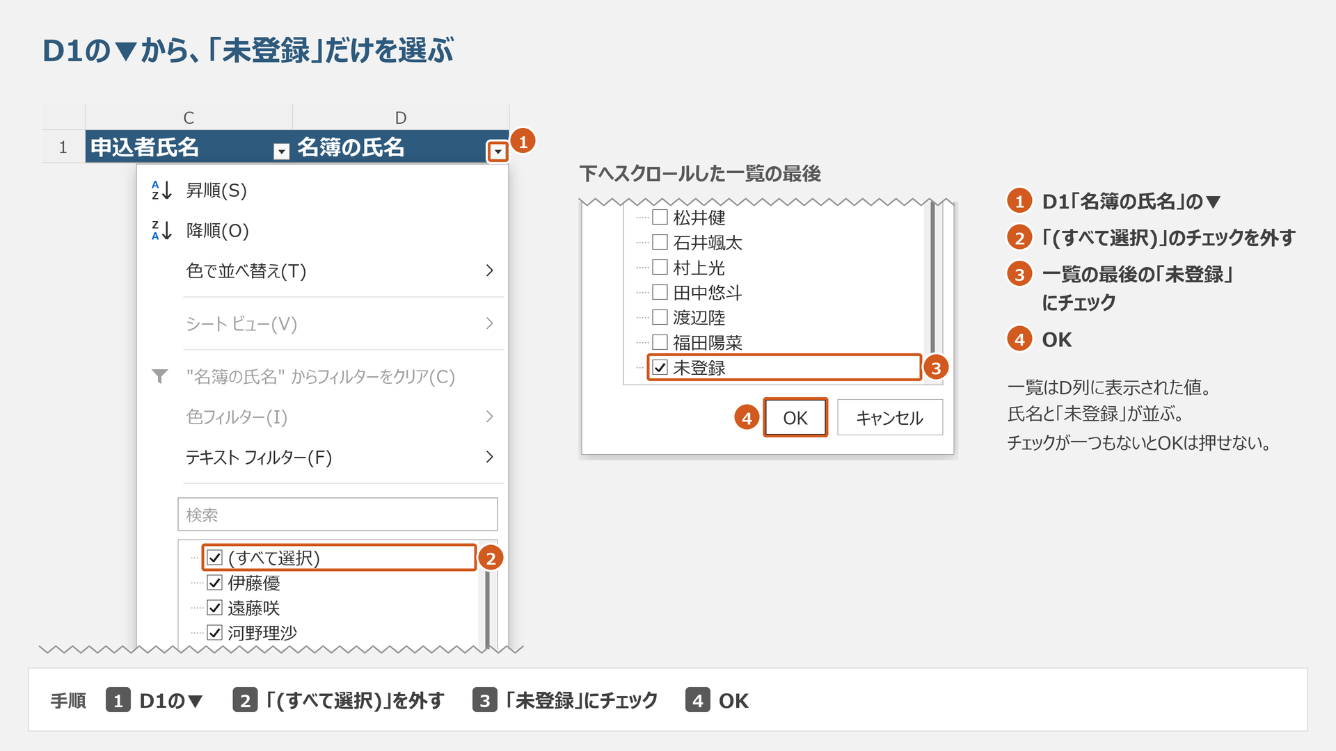Check the 石井颯太 checkbox
This screenshot has width=1336, height=751.
click(660, 242)
